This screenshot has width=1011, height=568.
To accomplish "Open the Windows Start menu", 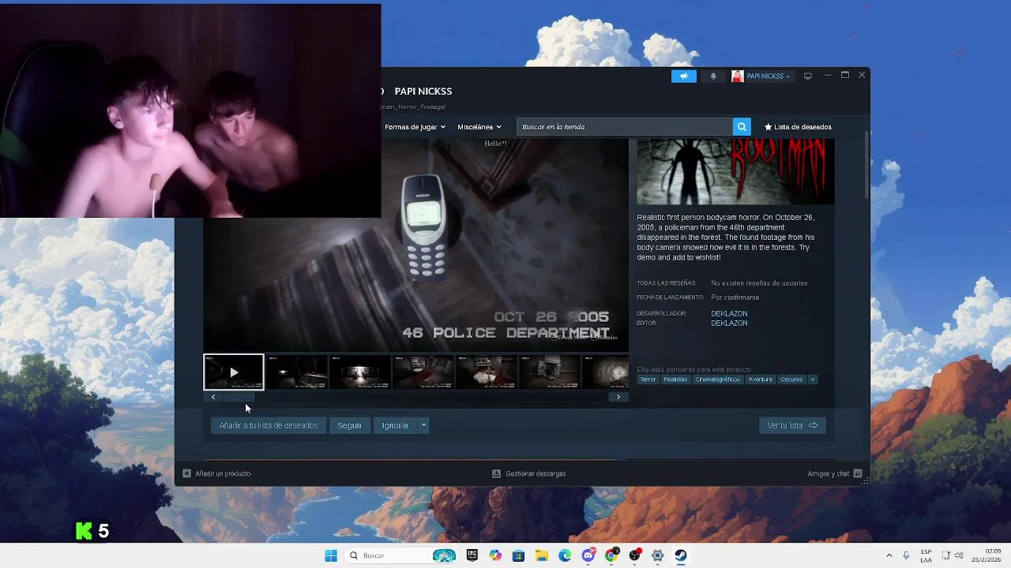I will pos(331,555).
